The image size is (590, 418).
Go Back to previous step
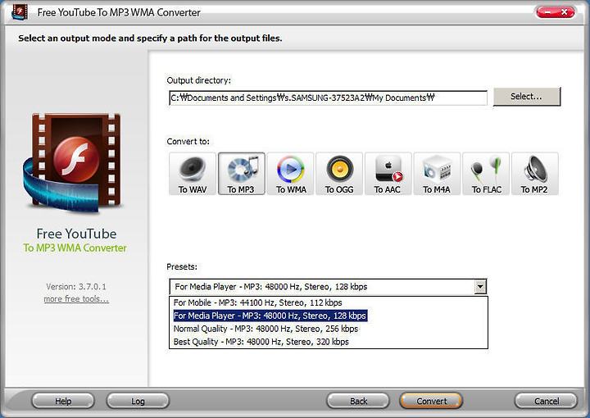point(358,401)
